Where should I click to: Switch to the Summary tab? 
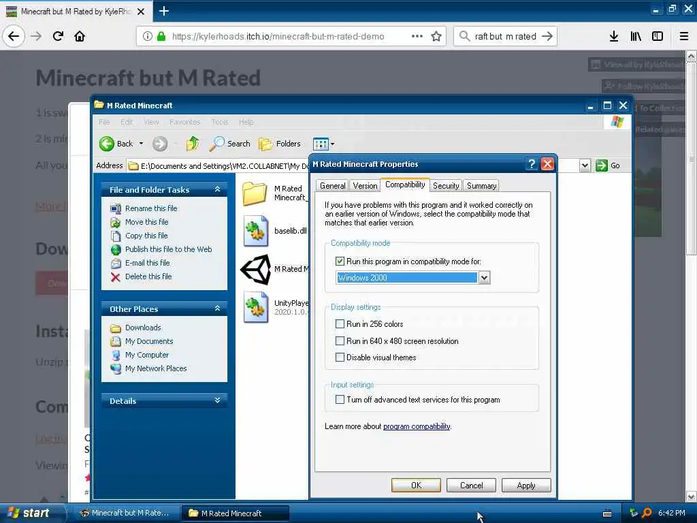[481, 186]
